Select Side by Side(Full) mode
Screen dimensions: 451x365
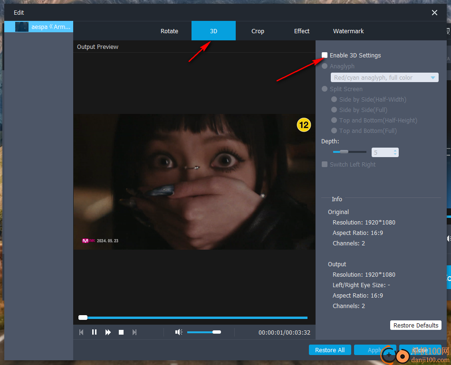click(x=334, y=110)
